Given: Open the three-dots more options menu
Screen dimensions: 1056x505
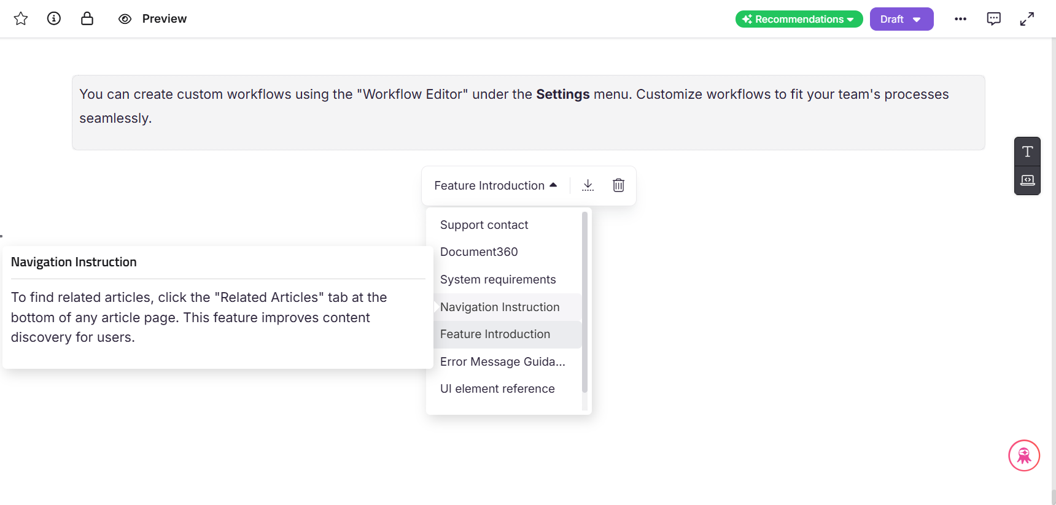Looking at the screenshot, I should (960, 19).
